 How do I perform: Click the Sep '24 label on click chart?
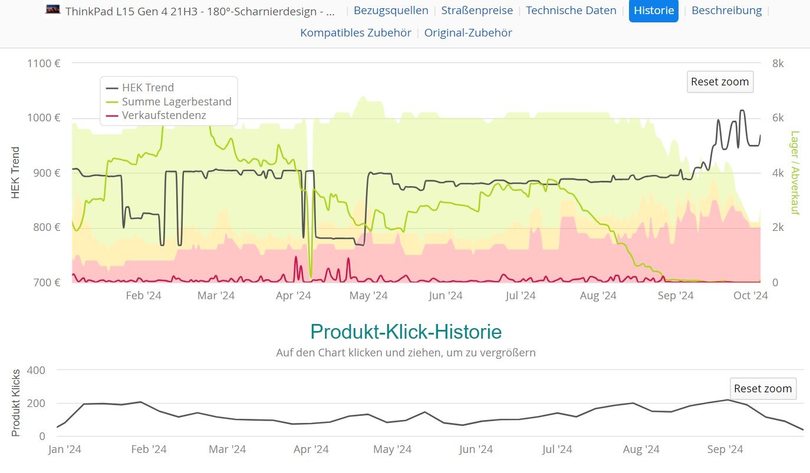725,449
